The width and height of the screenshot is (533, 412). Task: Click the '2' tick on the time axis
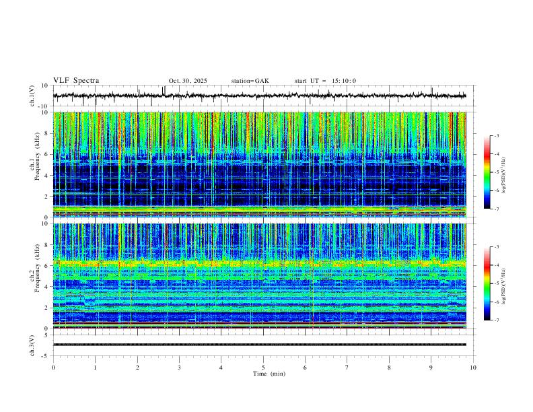(137, 368)
